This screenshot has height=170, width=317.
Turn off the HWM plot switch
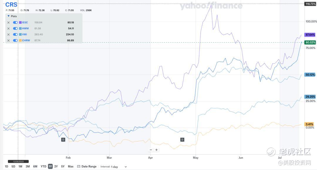15,28
